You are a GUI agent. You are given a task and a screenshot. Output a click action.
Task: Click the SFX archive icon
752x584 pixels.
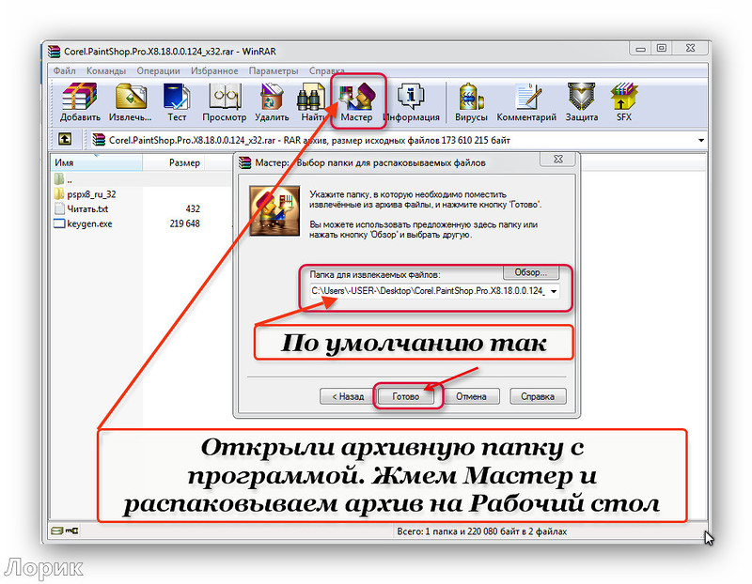tap(623, 101)
